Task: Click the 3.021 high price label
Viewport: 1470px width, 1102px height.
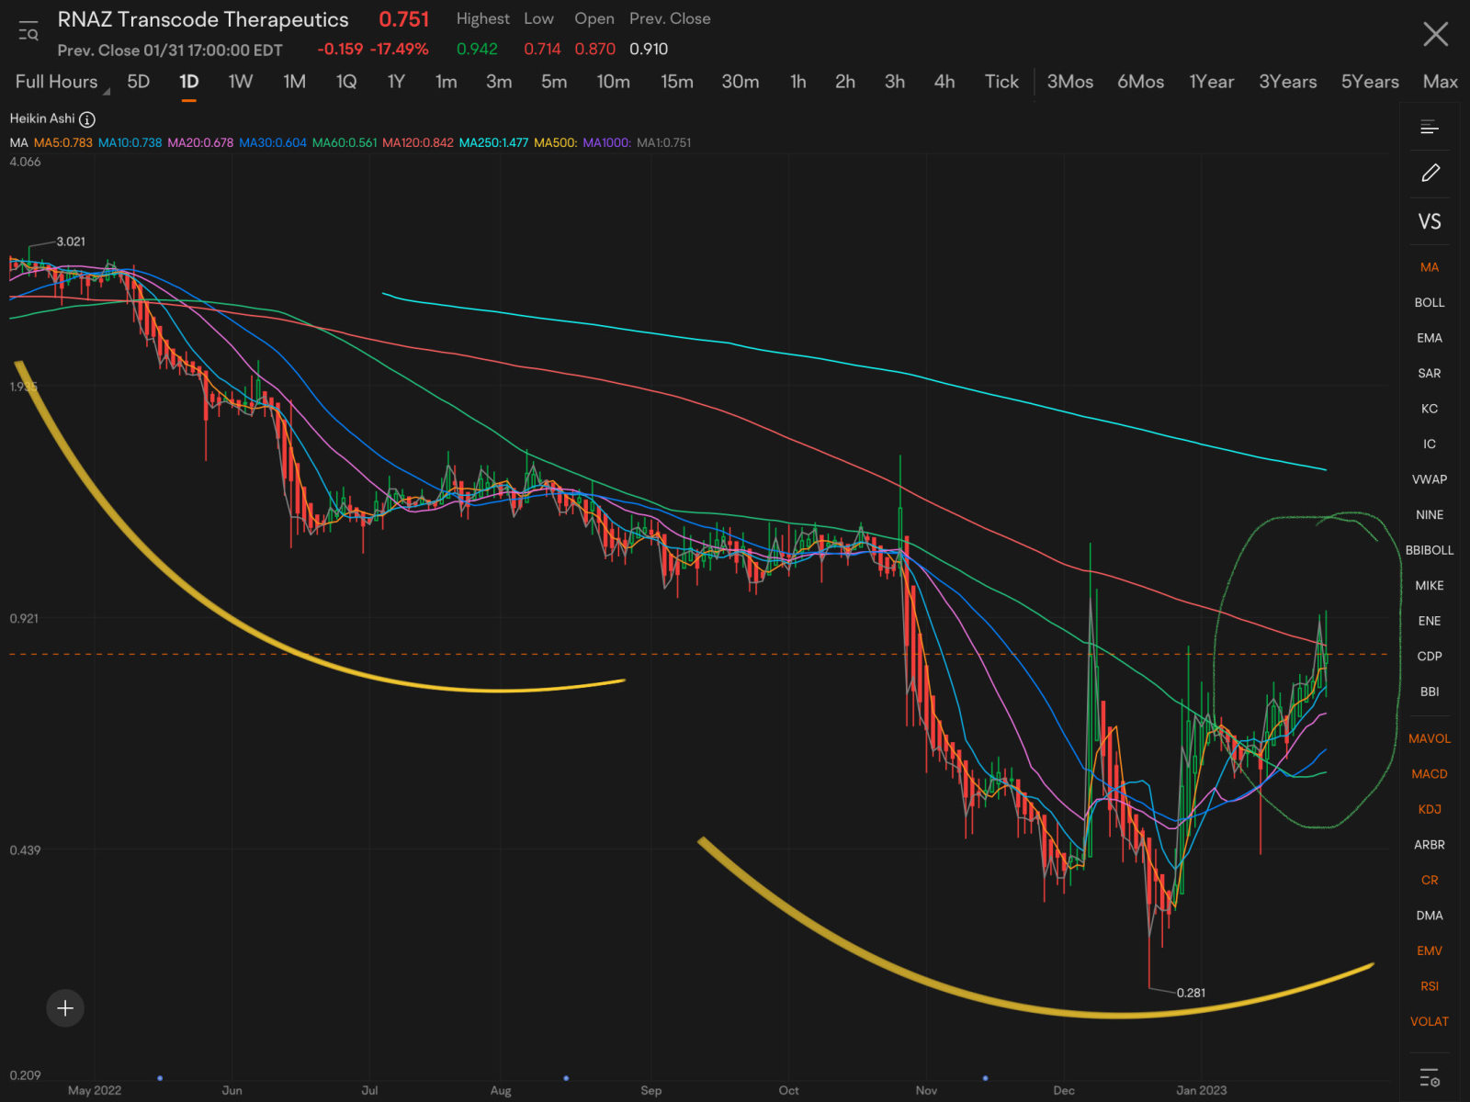Action: (71, 242)
